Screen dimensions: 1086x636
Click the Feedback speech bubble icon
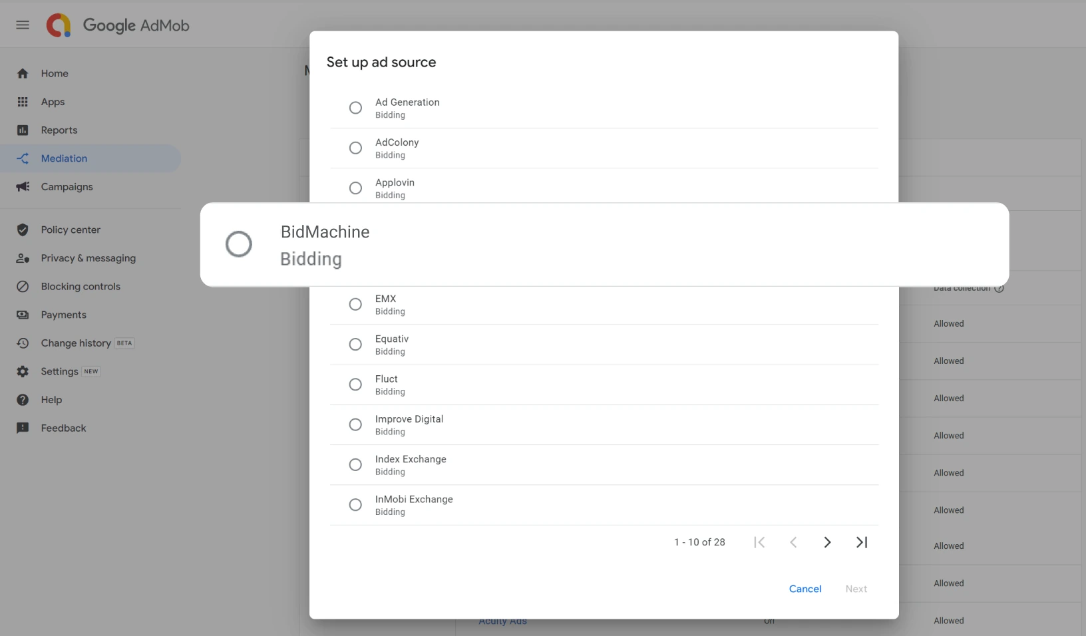(23, 428)
